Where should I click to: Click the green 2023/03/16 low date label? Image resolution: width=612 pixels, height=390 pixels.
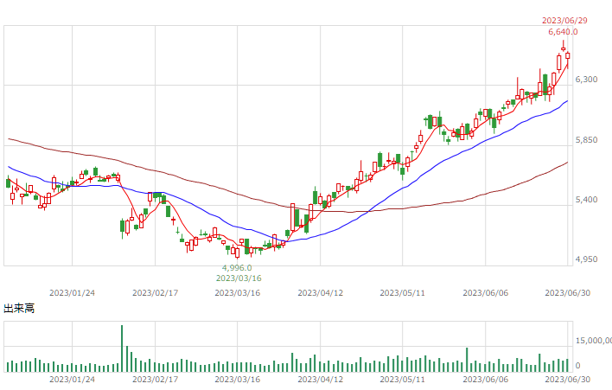click(x=239, y=278)
